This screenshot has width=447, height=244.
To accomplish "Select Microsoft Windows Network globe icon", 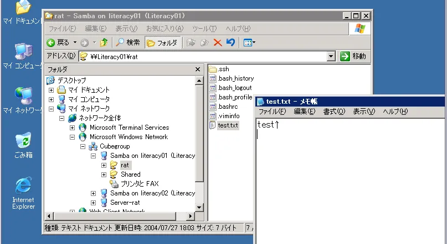I will click(x=83, y=137).
